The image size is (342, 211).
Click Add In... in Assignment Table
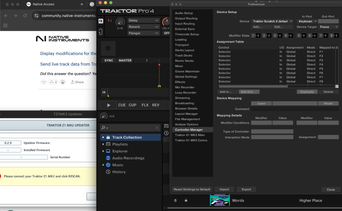click(x=227, y=92)
